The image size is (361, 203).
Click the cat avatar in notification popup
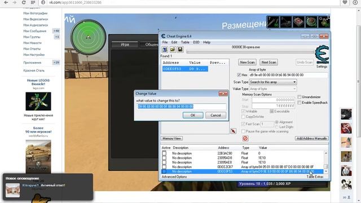click(x=12, y=190)
